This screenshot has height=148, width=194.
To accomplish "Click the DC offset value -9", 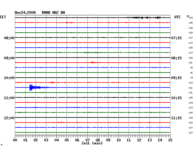I will (x=191, y=78).
